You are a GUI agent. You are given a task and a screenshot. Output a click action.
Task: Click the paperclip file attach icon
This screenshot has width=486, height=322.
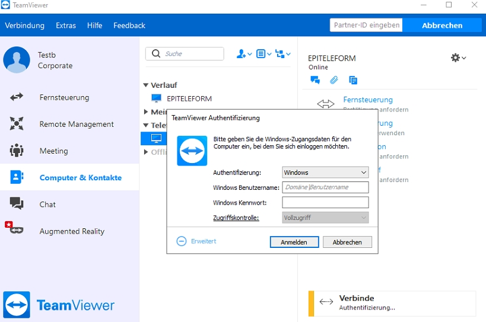coord(334,80)
